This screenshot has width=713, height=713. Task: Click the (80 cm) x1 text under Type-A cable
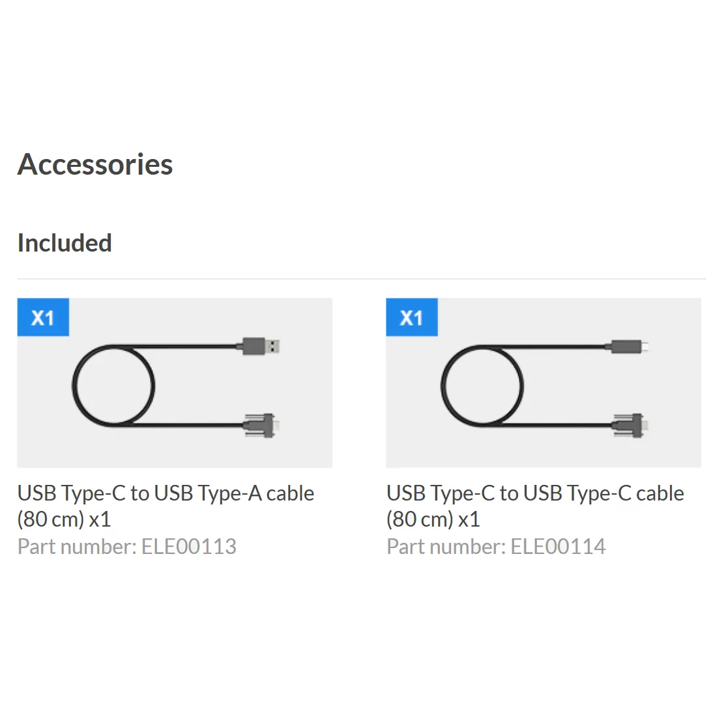tap(64, 519)
